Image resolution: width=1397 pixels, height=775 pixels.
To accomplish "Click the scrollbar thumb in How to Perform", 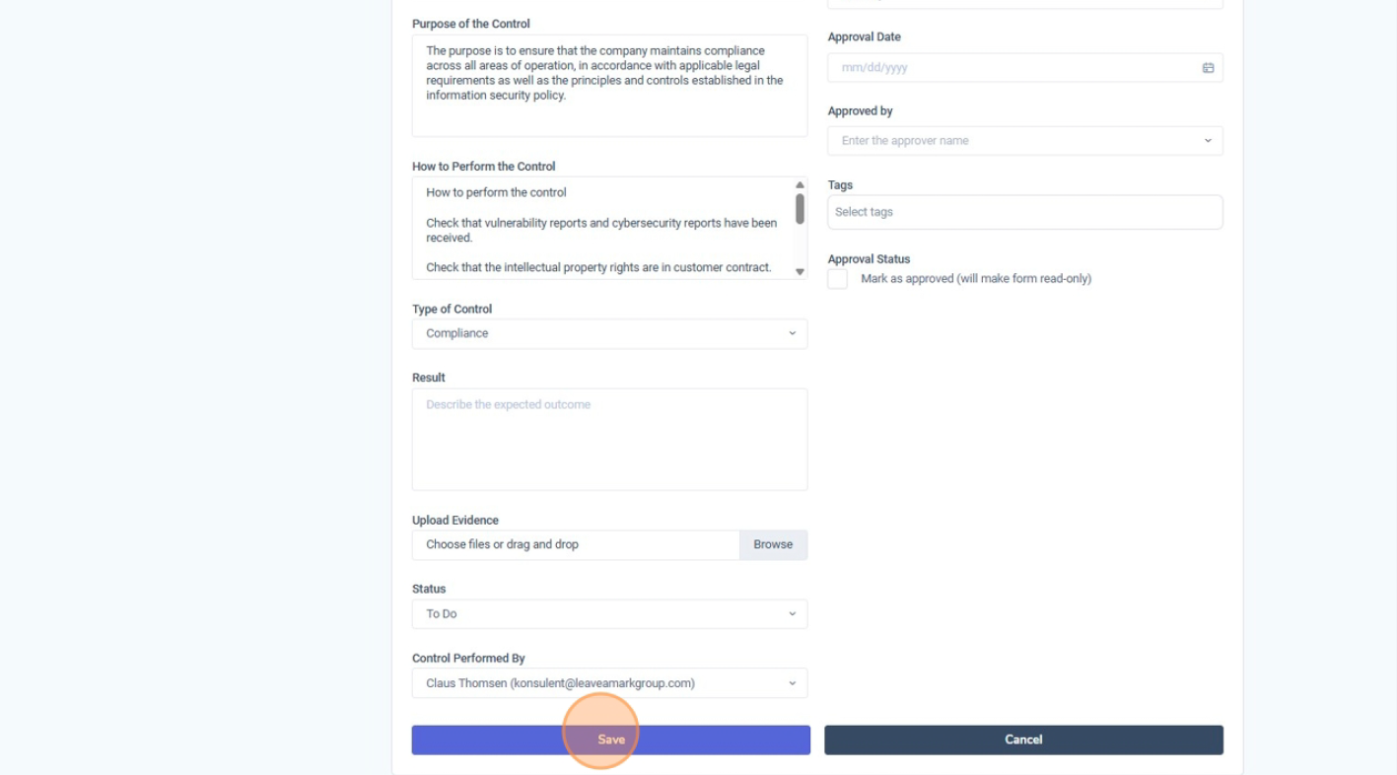I will click(x=798, y=207).
